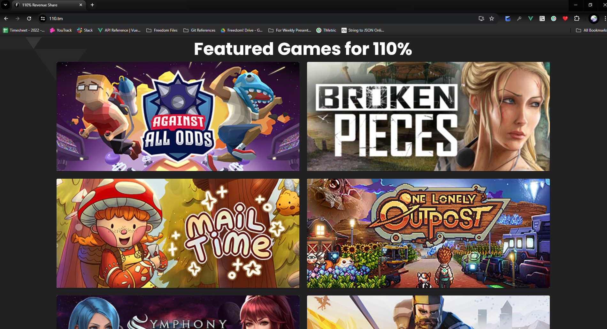
Task: Expand the All Bookmarks folder
Action: (591, 30)
